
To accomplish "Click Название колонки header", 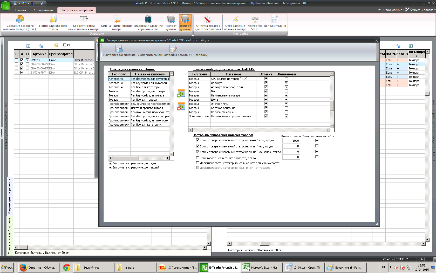I will 150,74.
